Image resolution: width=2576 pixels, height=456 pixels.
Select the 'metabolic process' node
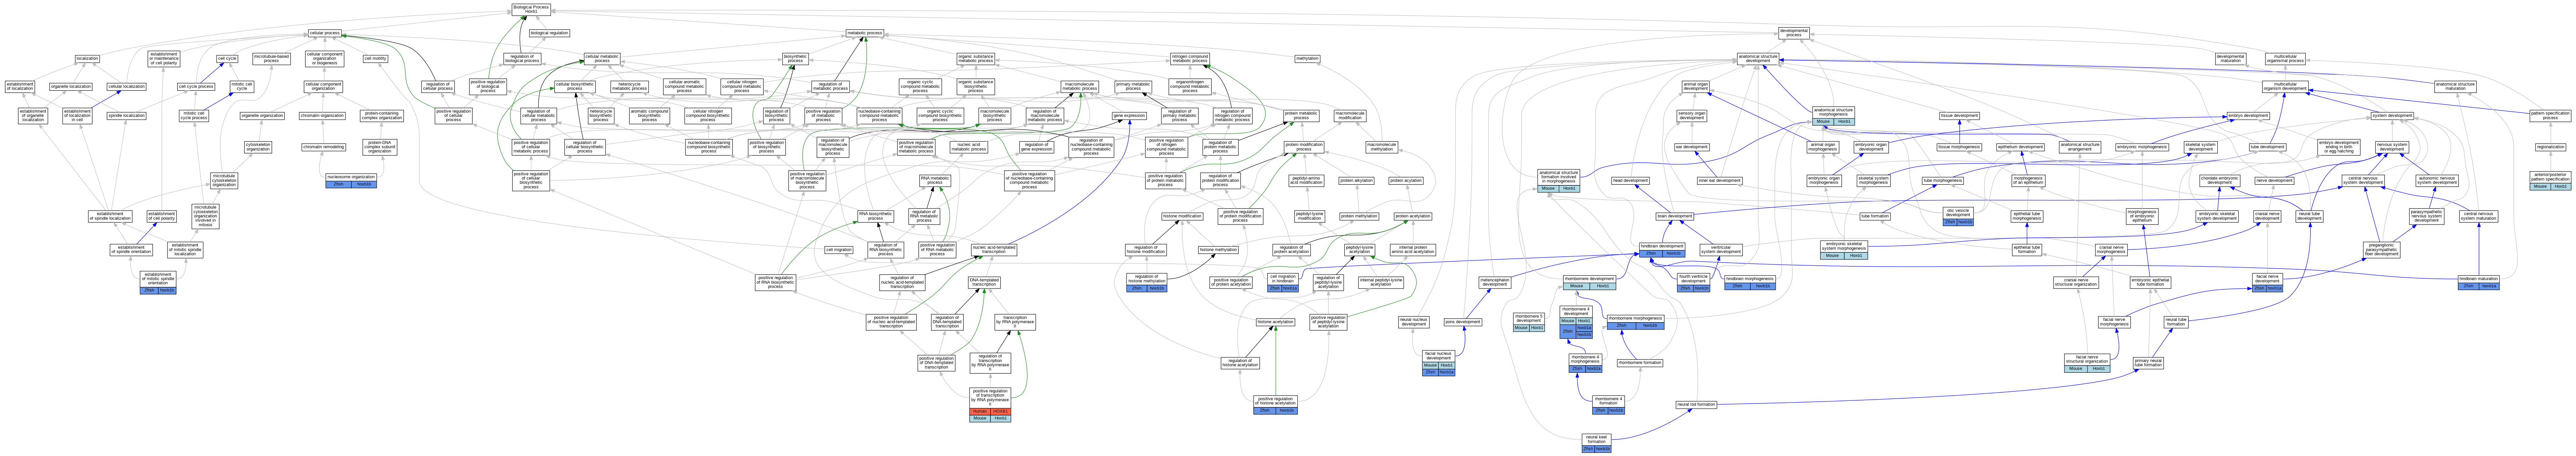point(865,33)
